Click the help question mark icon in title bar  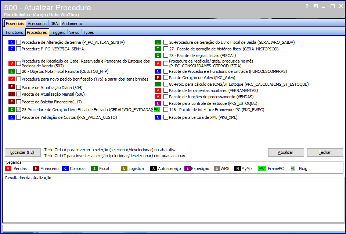click(x=307, y=6)
